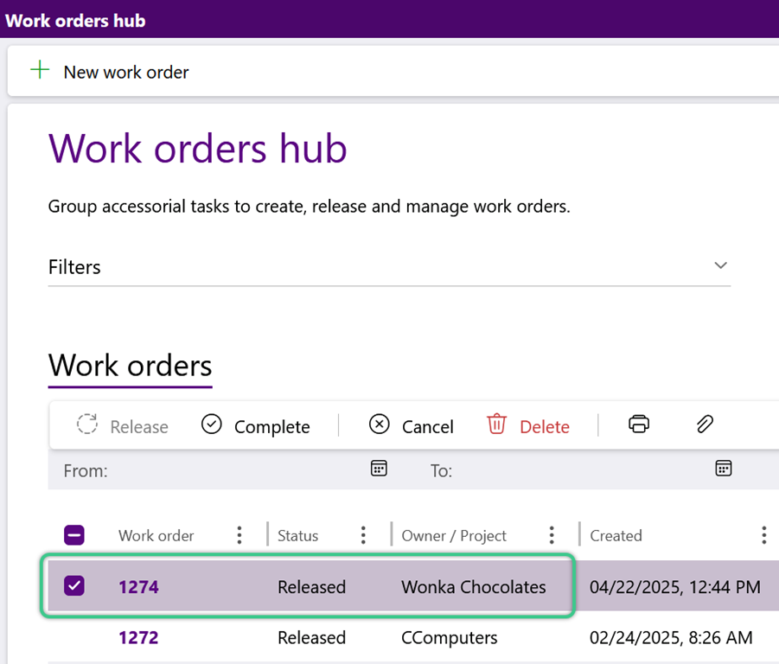The height and width of the screenshot is (664, 779).
Task: Expand the Filters section chevron
Action: click(720, 265)
